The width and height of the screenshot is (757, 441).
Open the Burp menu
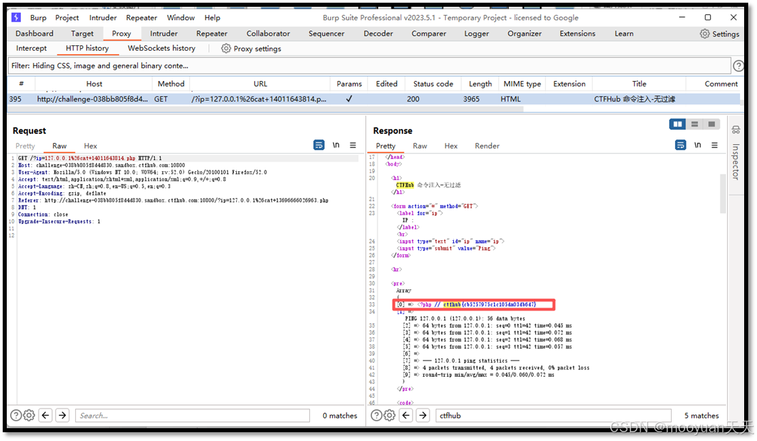pos(38,18)
